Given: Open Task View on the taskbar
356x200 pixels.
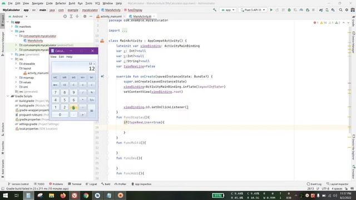Looking at the screenshot, I should pos(17,195).
